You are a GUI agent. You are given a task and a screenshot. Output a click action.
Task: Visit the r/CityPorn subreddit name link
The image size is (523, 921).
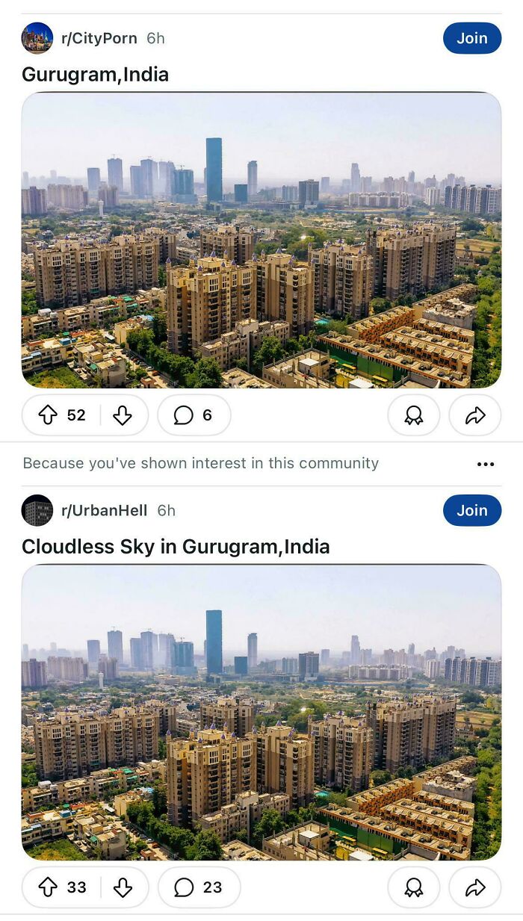coord(99,38)
